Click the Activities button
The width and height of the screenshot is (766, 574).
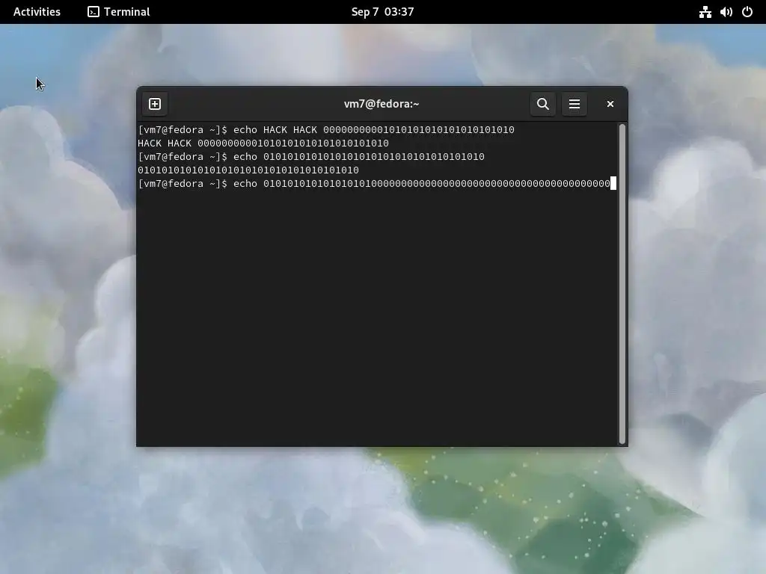[x=37, y=12]
